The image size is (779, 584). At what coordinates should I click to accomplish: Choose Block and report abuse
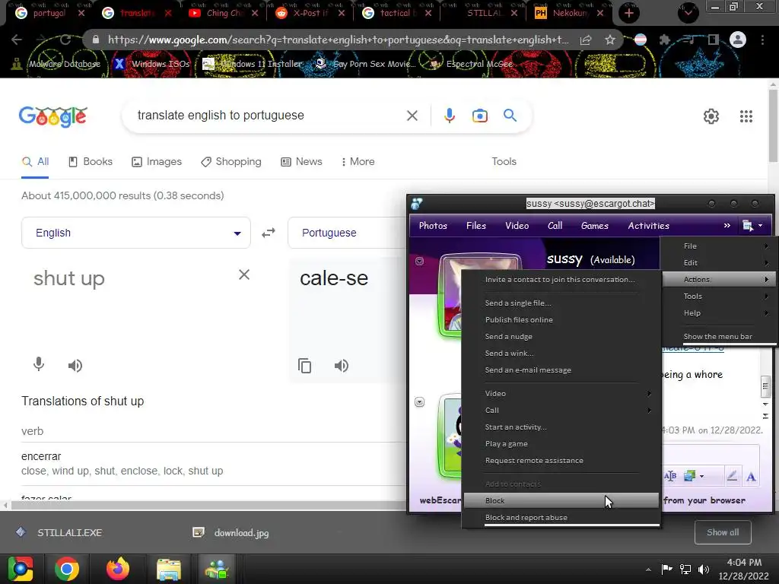(x=561, y=517)
